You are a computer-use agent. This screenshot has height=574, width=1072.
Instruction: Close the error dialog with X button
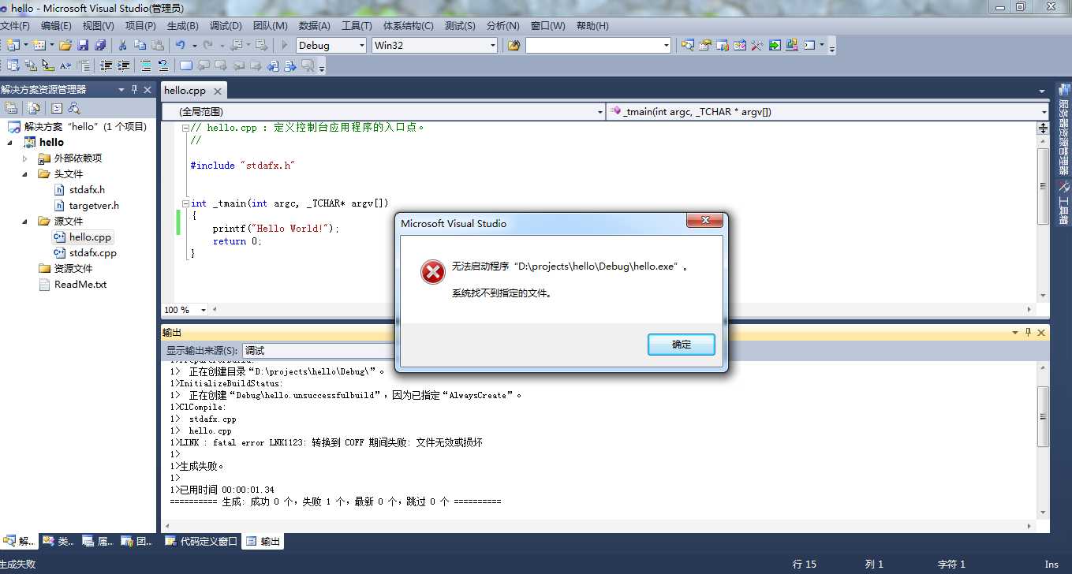pyautogui.click(x=705, y=221)
